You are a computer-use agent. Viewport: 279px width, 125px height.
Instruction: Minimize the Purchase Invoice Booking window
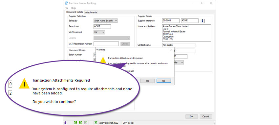(193, 3)
